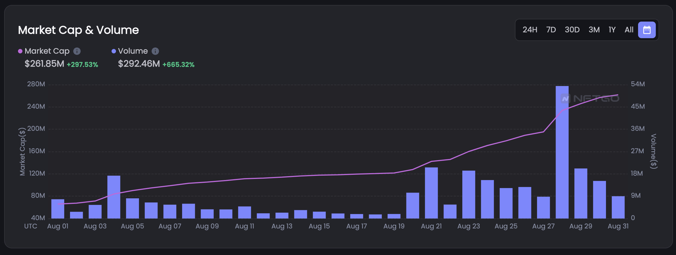Click the NFTGO watermark logo
The image size is (676, 255).
click(x=590, y=98)
